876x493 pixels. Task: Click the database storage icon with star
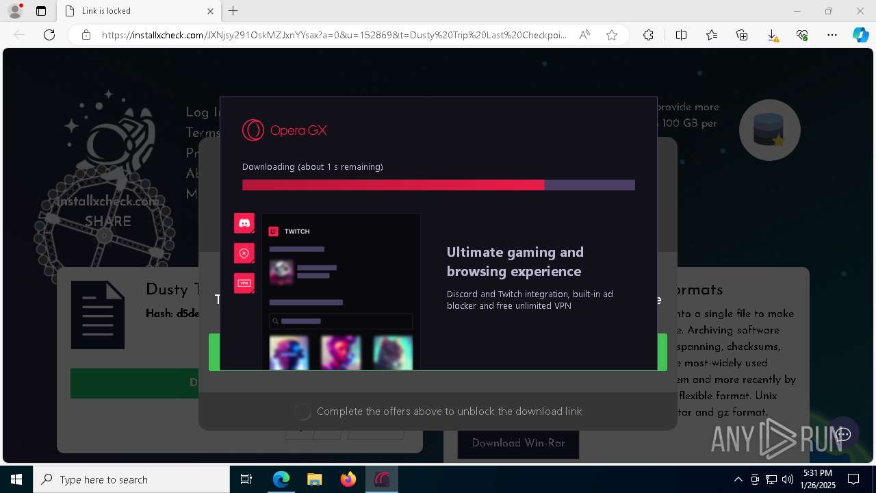[x=769, y=130]
